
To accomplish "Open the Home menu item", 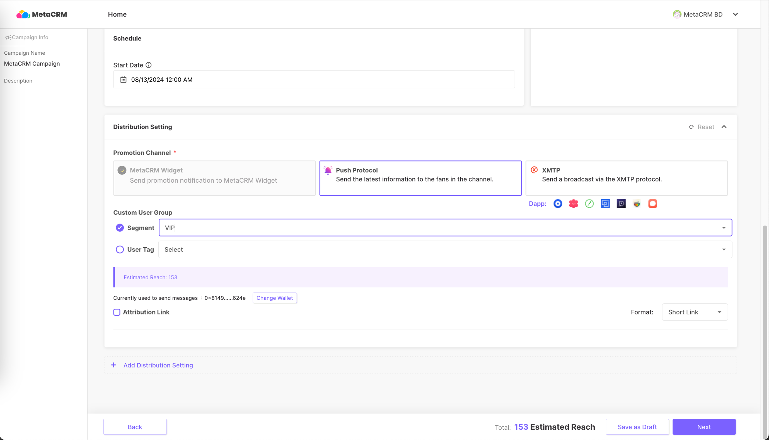I will (x=117, y=14).
